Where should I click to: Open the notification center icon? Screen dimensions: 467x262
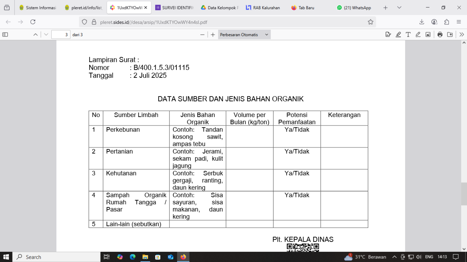coord(456,257)
